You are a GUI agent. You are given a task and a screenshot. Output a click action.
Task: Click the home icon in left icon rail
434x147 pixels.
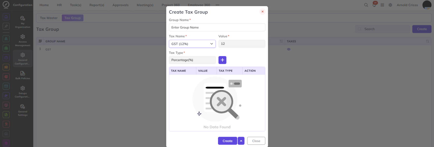click(6, 17)
